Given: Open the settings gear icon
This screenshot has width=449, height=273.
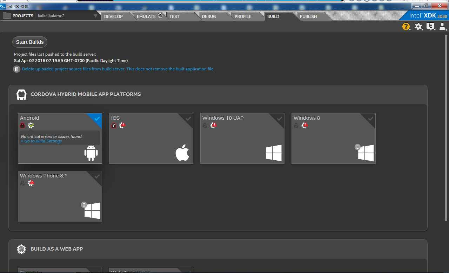Looking at the screenshot, I should point(418,27).
